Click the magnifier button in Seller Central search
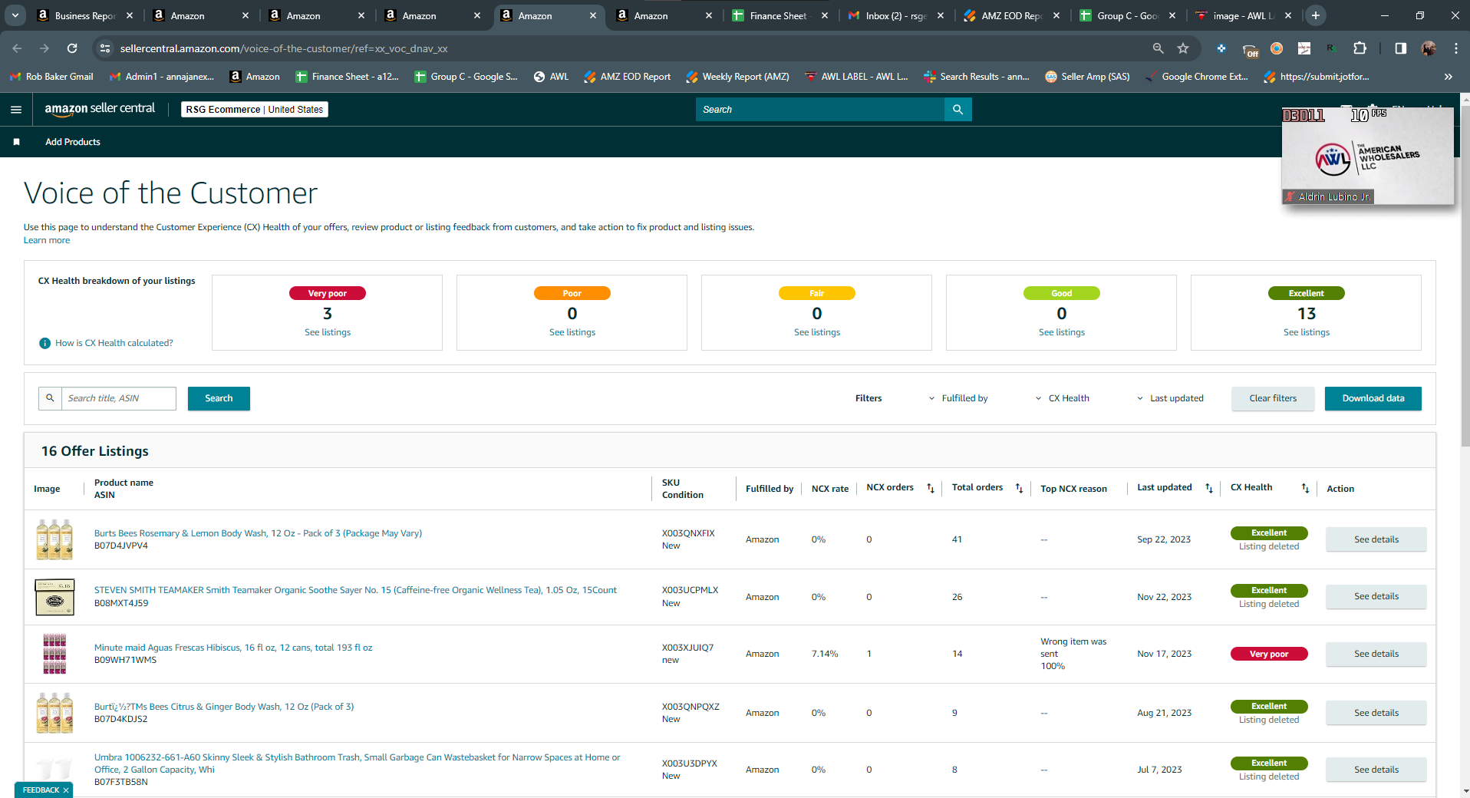Viewport: 1470px width, 798px height. (957, 110)
